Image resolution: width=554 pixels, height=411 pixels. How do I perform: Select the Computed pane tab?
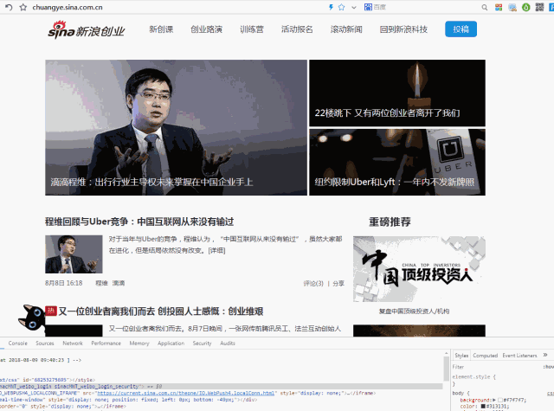click(485, 356)
